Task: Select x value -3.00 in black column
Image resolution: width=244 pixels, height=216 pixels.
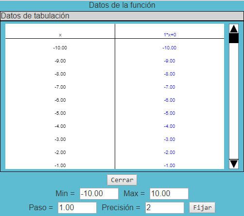Action: coord(60,139)
